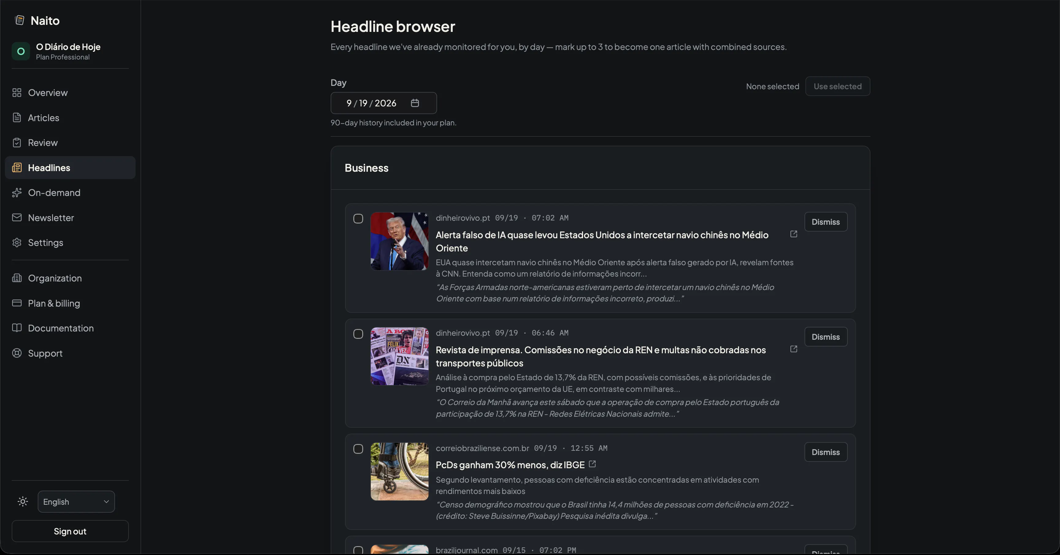The width and height of the screenshot is (1060, 555).
Task: Open the Alerta falso de IA headline title
Action: [602, 242]
